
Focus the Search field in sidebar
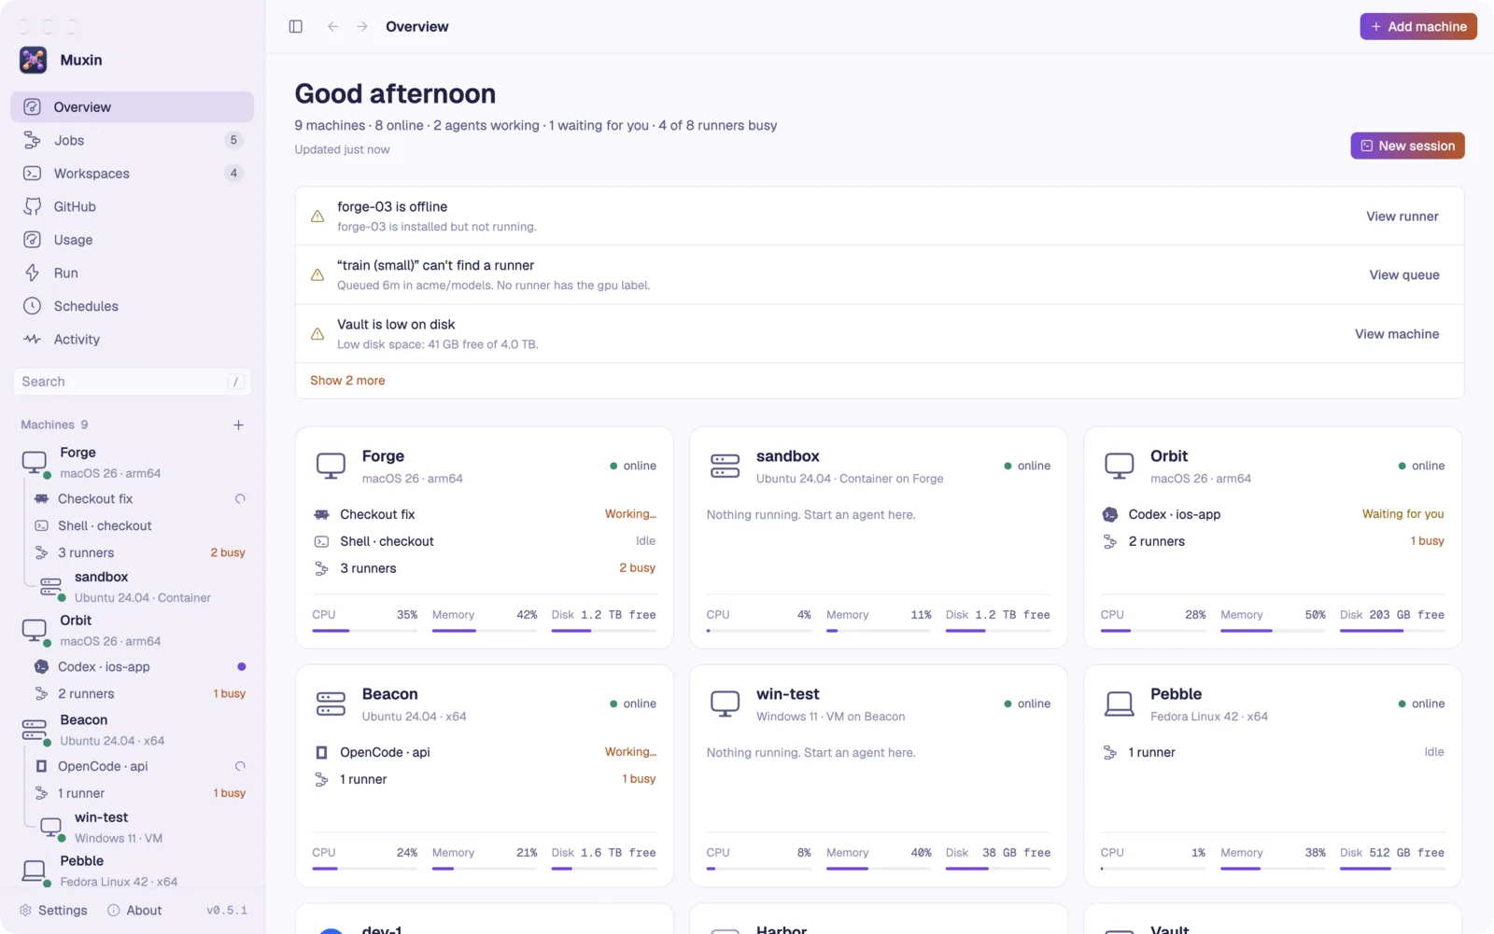[x=132, y=382]
